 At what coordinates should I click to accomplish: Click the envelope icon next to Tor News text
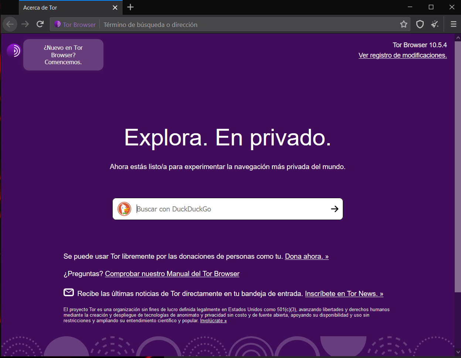(69, 292)
